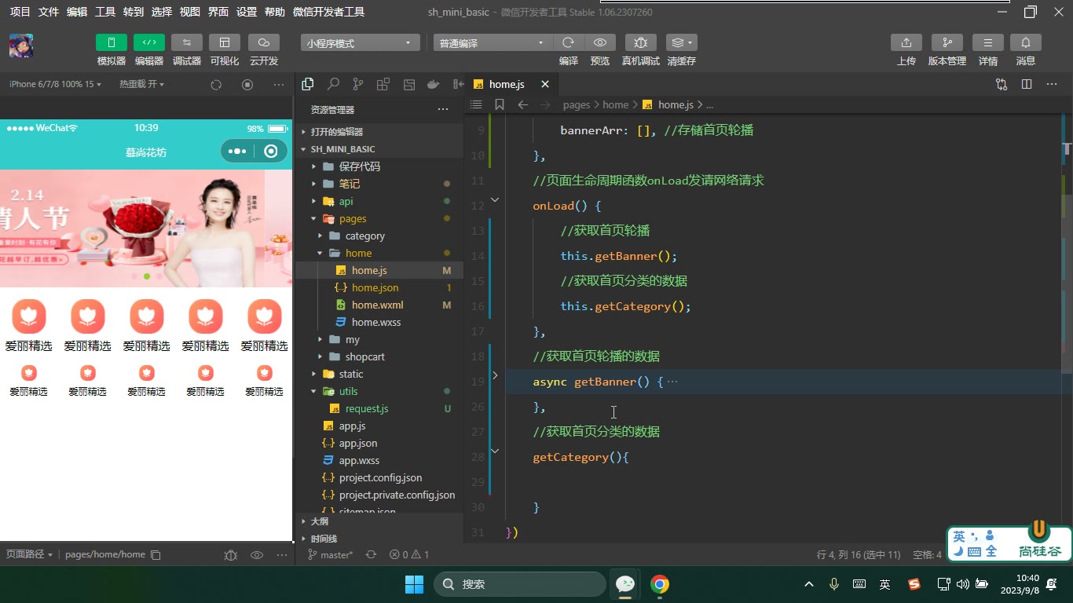
Task: Click the editor vertical scrollbar
Action: point(1068,148)
